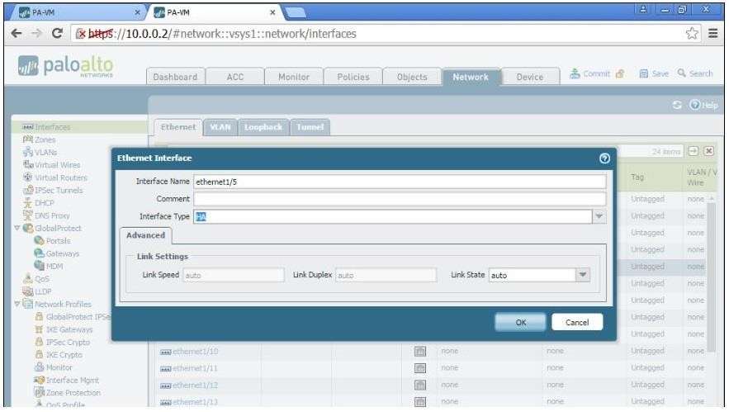Click the browser reload icon
Viewport: 729px width, 412px height.
pos(55,32)
